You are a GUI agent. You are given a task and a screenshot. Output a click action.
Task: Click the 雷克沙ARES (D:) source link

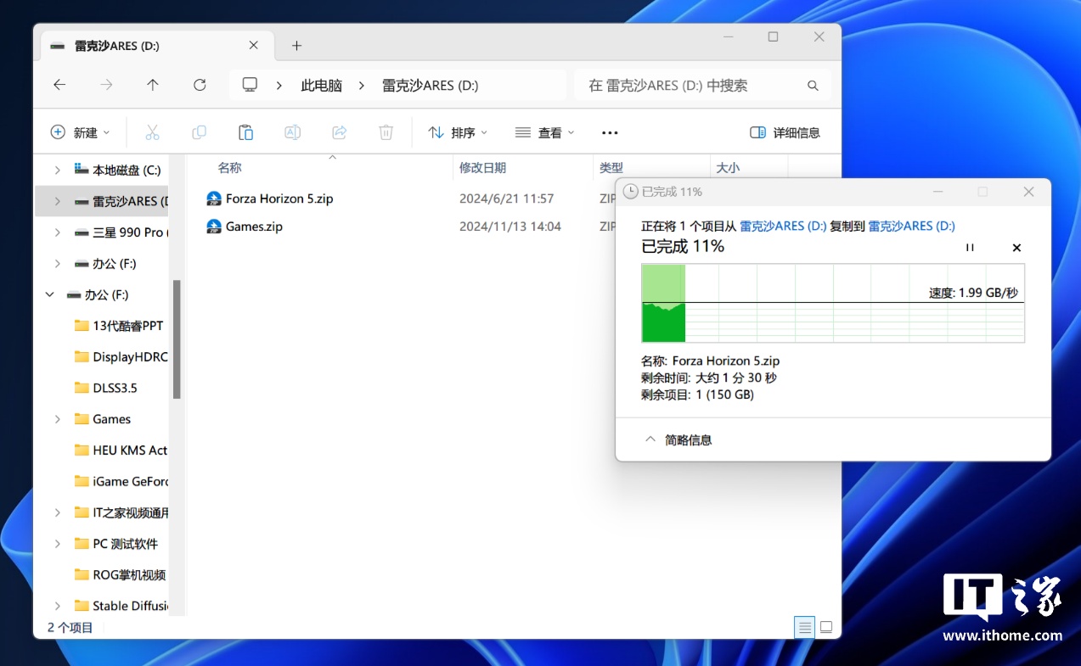coord(782,226)
